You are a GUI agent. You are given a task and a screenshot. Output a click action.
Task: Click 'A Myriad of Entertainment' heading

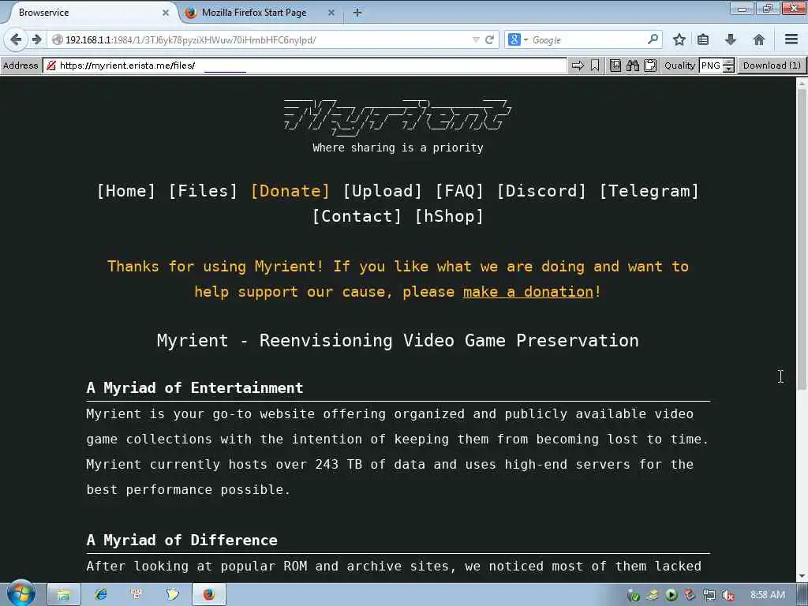(x=195, y=387)
